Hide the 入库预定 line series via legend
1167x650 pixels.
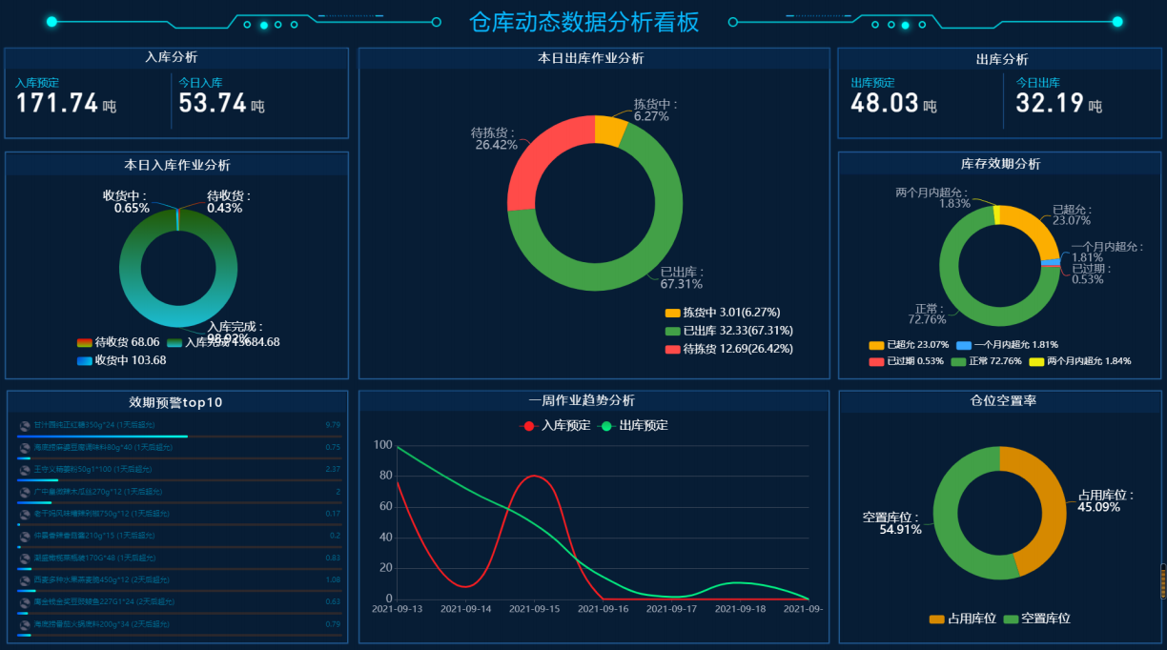(556, 425)
